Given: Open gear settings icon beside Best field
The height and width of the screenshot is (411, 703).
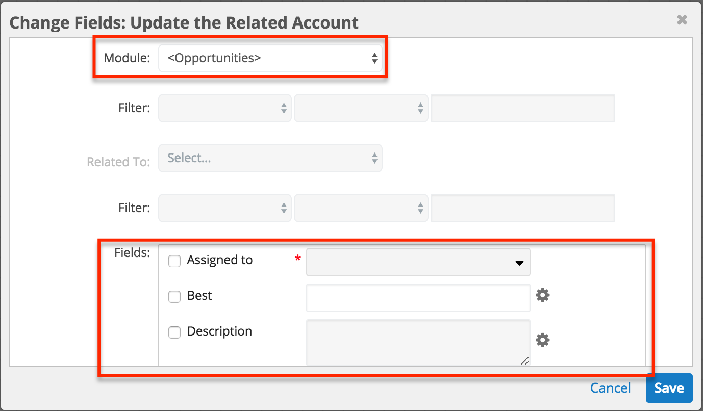Looking at the screenshot, I should 542,295.
